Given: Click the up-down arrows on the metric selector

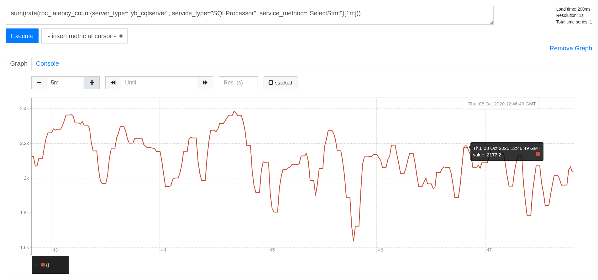Looking at the screenshot, I should 121,36.
